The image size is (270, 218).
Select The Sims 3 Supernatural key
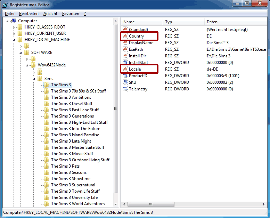(73, 185)
